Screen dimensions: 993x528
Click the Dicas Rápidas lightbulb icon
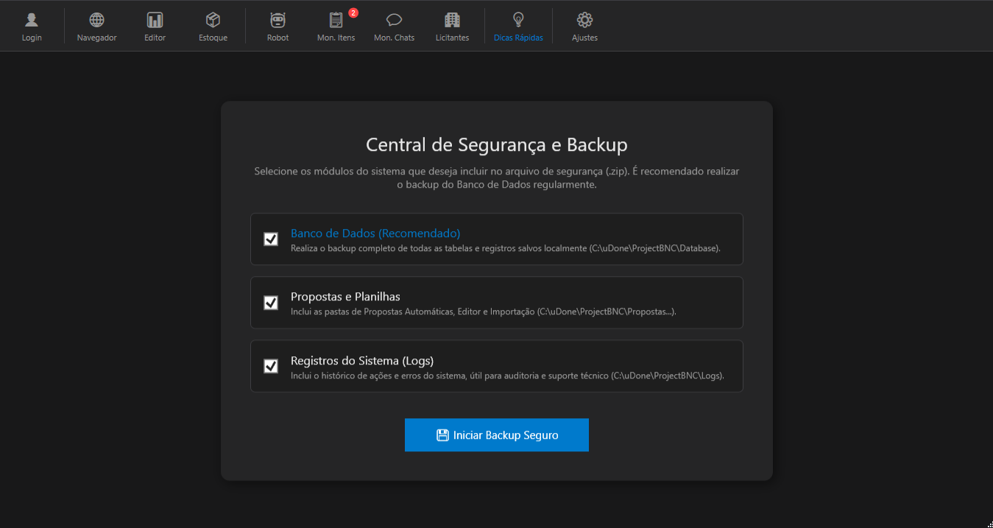click(x=518, y=21)
